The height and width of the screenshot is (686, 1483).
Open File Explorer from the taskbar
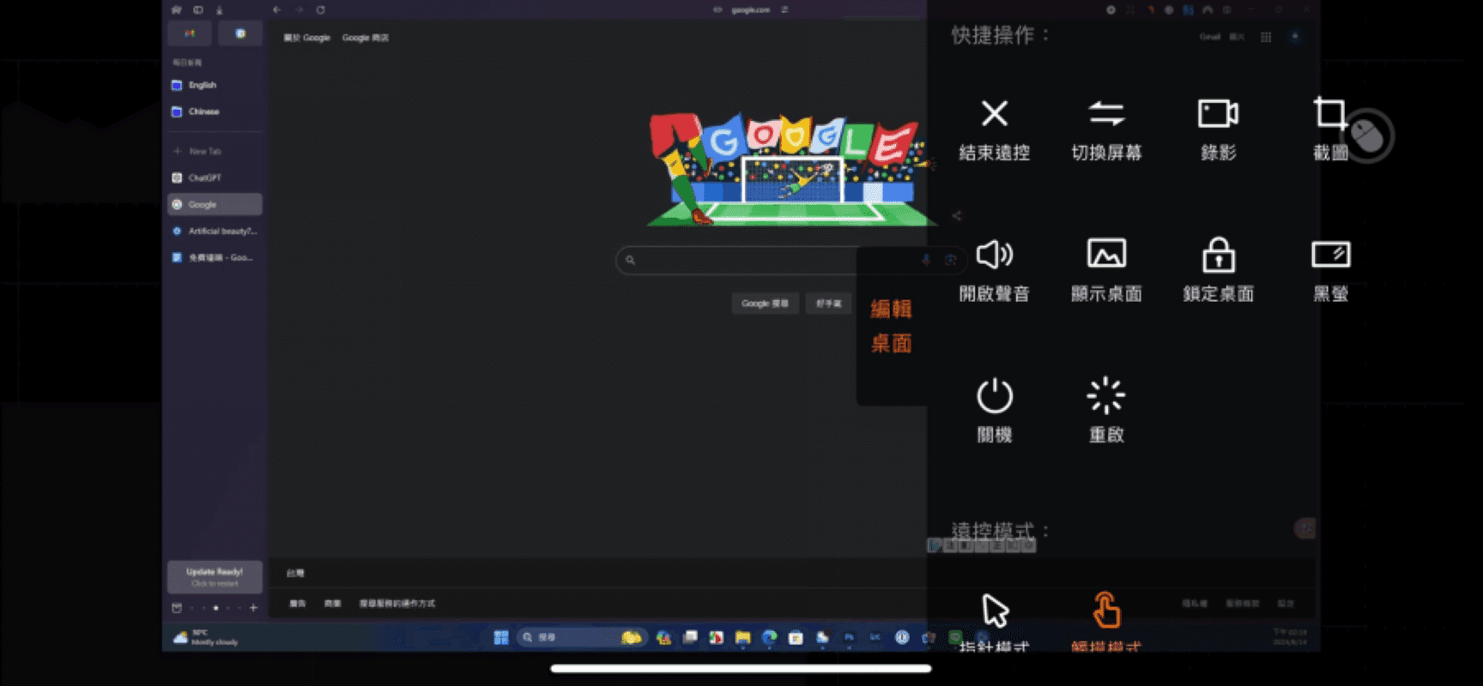tap(742, 637)
